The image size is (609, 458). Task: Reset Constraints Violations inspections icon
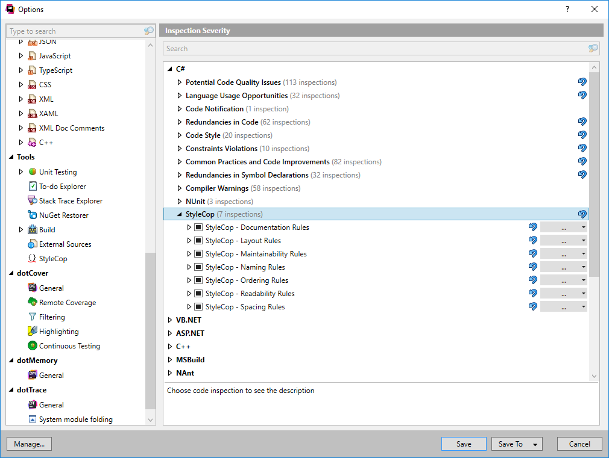[x=582, y=148]
